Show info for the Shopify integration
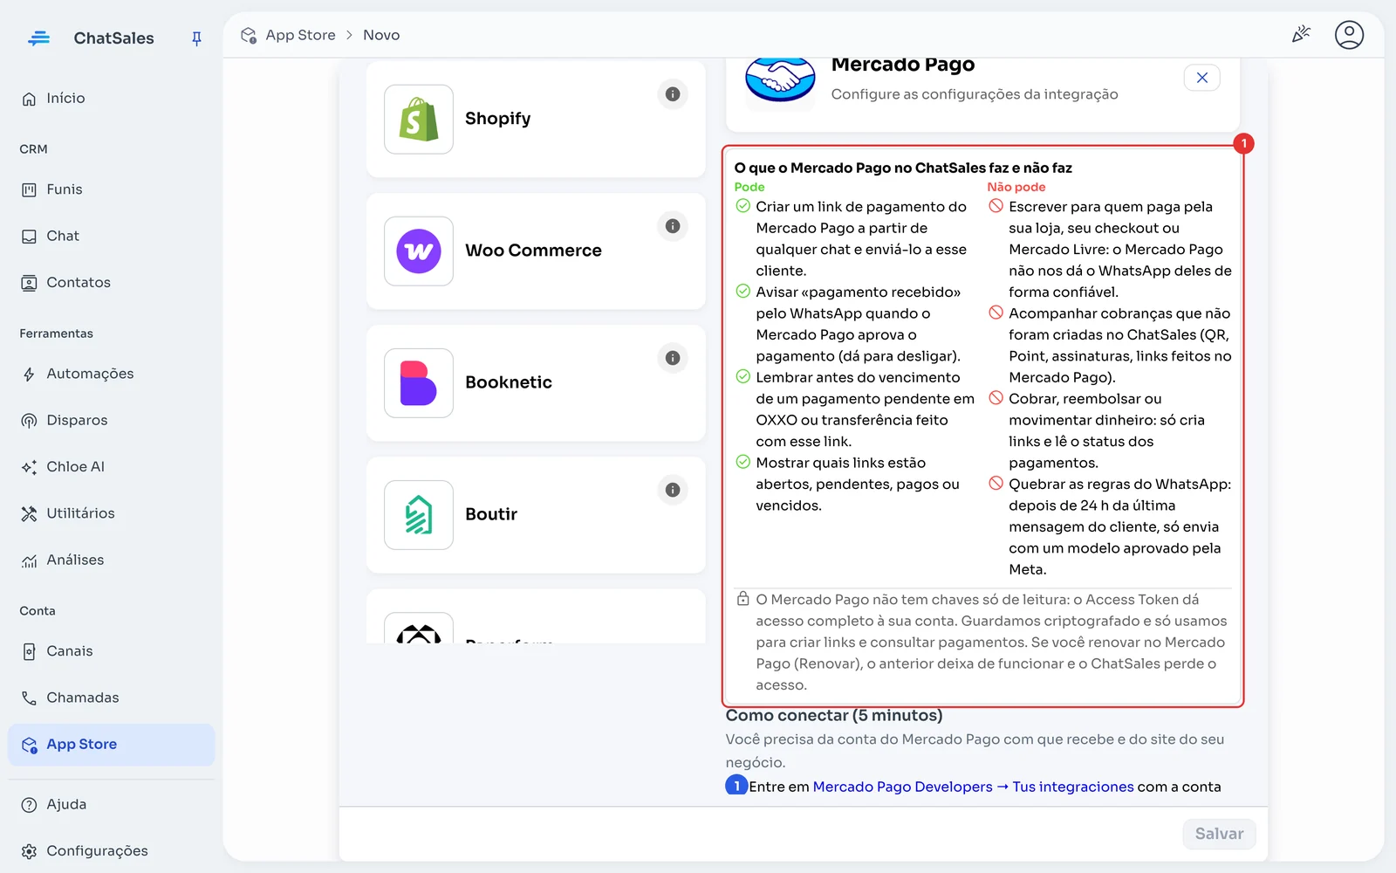This screenshot has width=1396, height=873. [673, 94]
